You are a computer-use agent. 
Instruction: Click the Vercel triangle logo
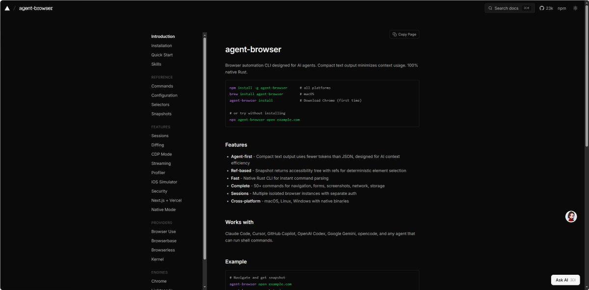(7, 8)
